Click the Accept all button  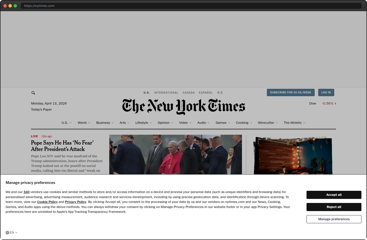[334, 195]
